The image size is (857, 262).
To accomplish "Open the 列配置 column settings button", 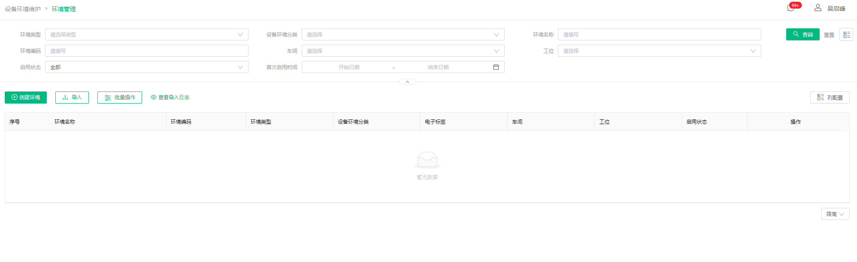I will coord(830,97).
